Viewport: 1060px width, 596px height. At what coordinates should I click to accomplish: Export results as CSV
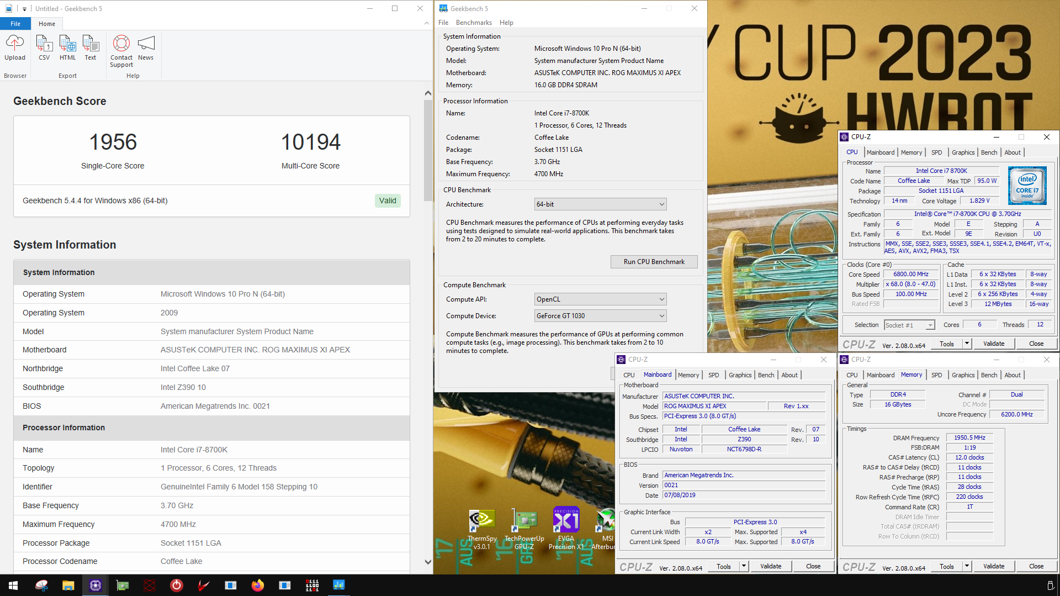click(44, 48)
